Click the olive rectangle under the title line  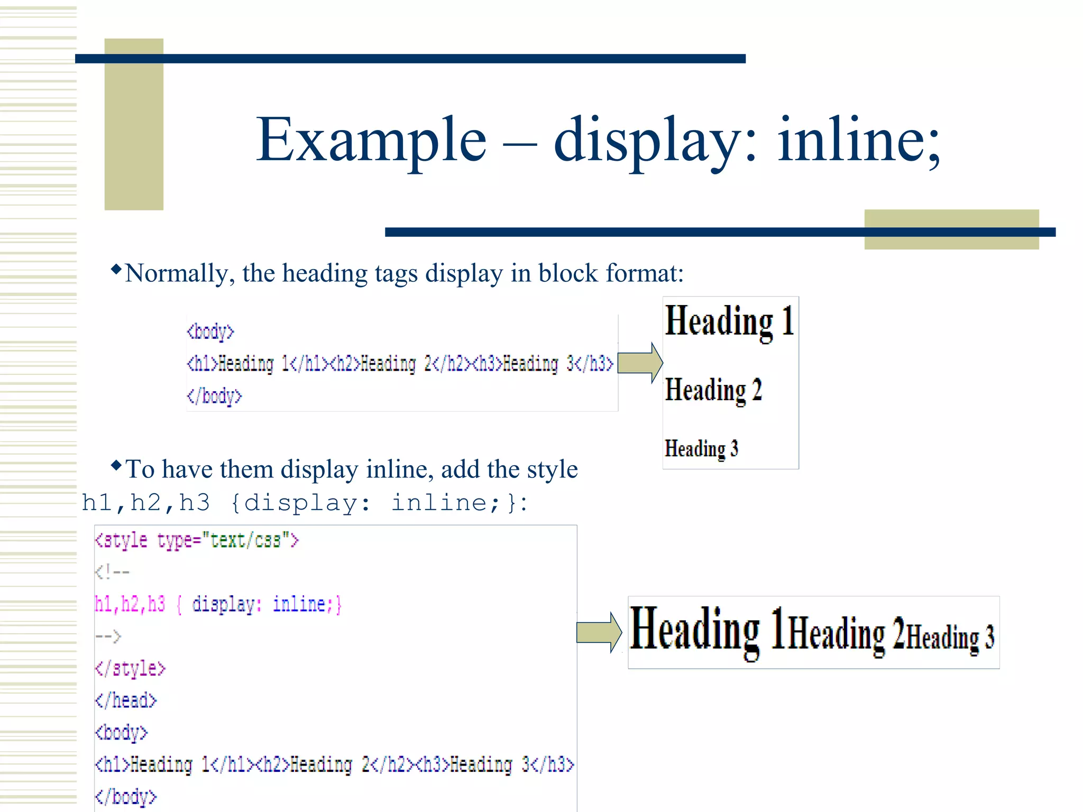click(951, 242)
